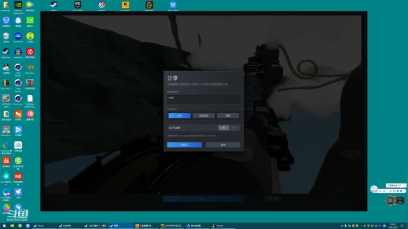Click the blue share confirm button

click(184, 145)
